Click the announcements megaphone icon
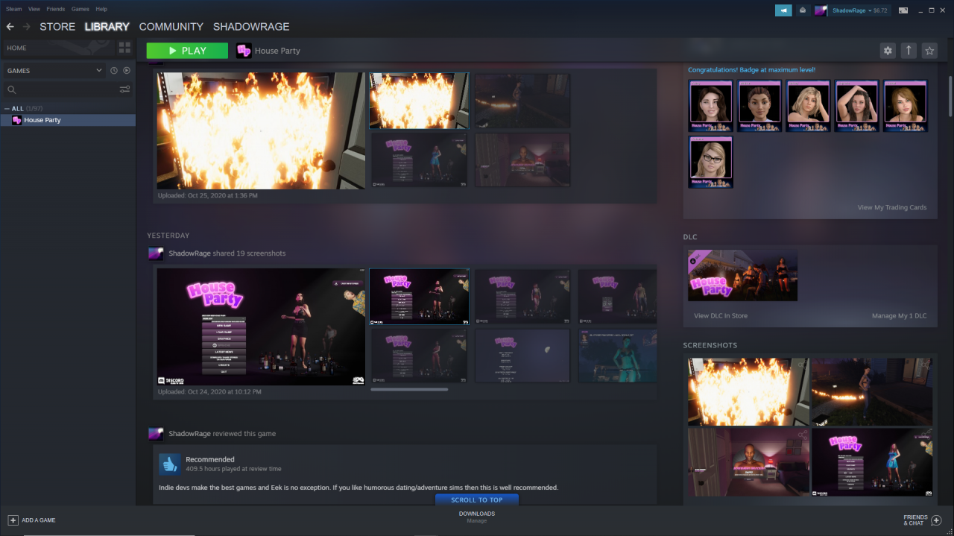954x536 pixels. pos(783,10)
